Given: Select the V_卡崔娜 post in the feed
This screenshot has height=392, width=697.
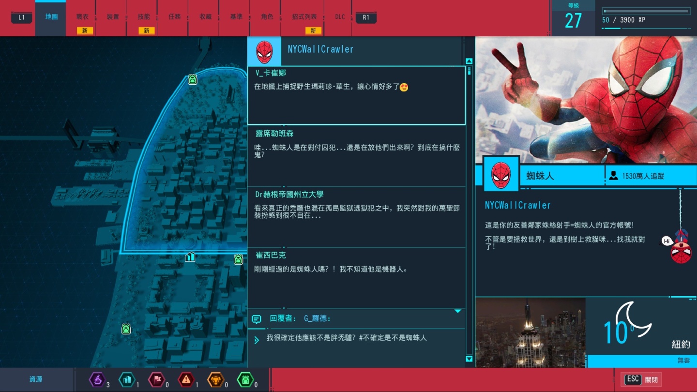Looking at the screenshot, I should click(x=356, y=95).
